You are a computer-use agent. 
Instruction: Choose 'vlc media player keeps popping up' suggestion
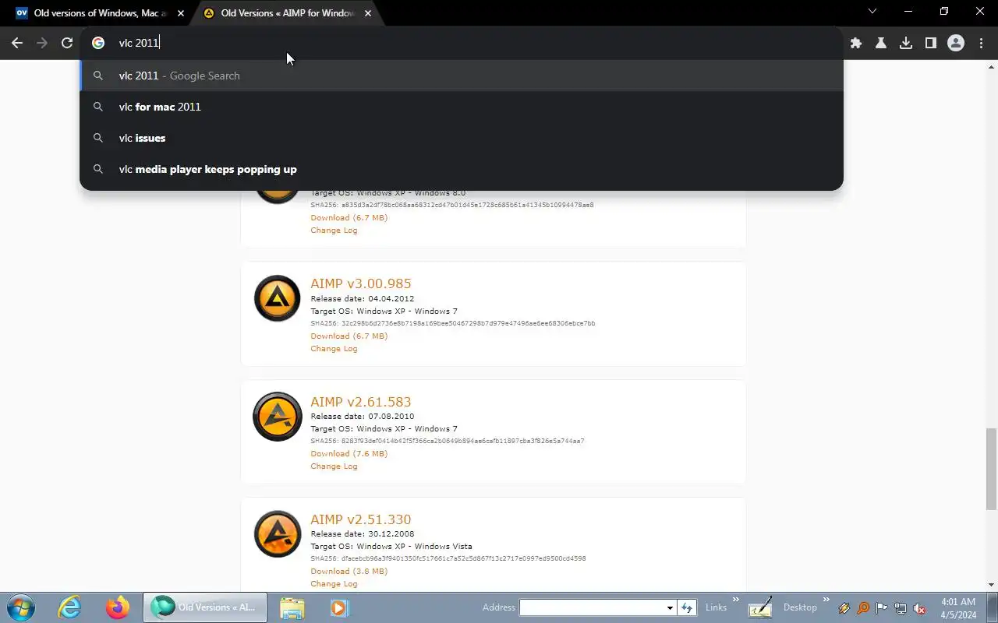point(462,169)
